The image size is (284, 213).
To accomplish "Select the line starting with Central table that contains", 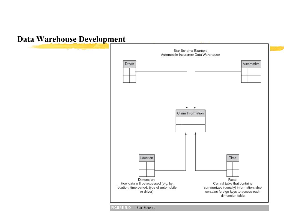I will pos(233,184).
